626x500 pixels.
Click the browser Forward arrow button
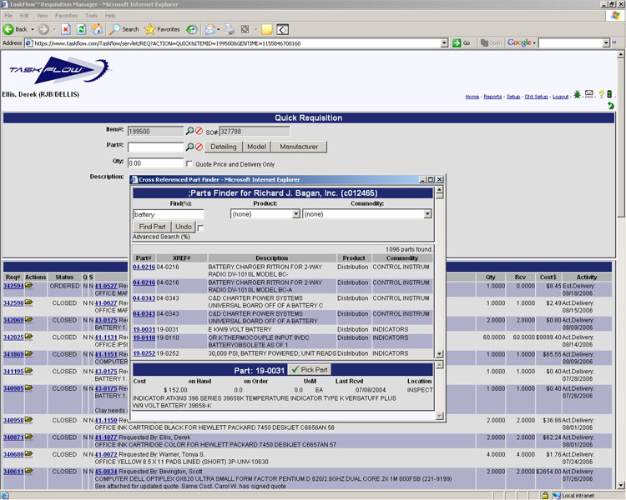click(43, 29)
